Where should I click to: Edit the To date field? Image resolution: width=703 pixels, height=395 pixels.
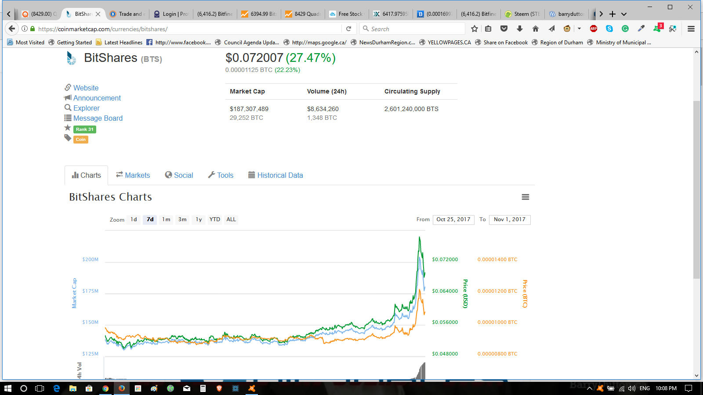(x=510, y=219)
